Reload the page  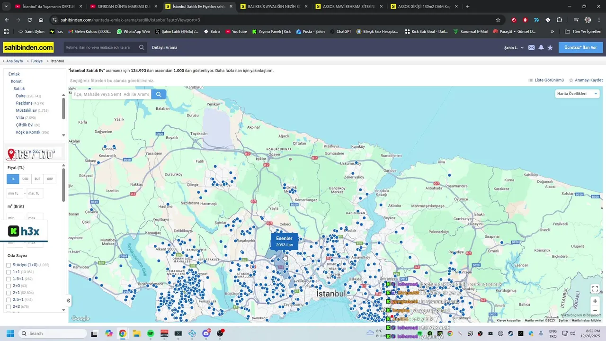[x=29, y=20]
